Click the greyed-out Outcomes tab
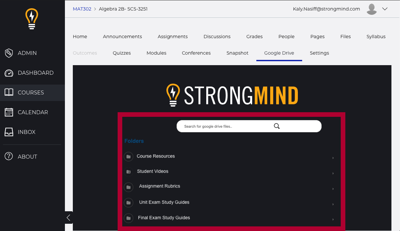 pyautogui.click(x=85, y=53)
